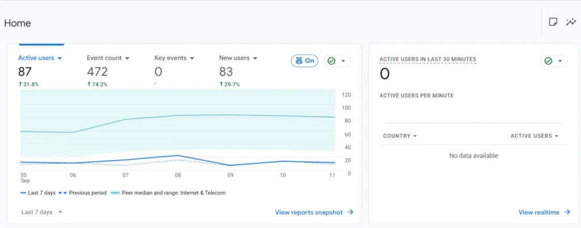Open the notes icon beside Home
The width and height of the screenshot is (581, 228).
pyautogui.click(x=553, y=22)
